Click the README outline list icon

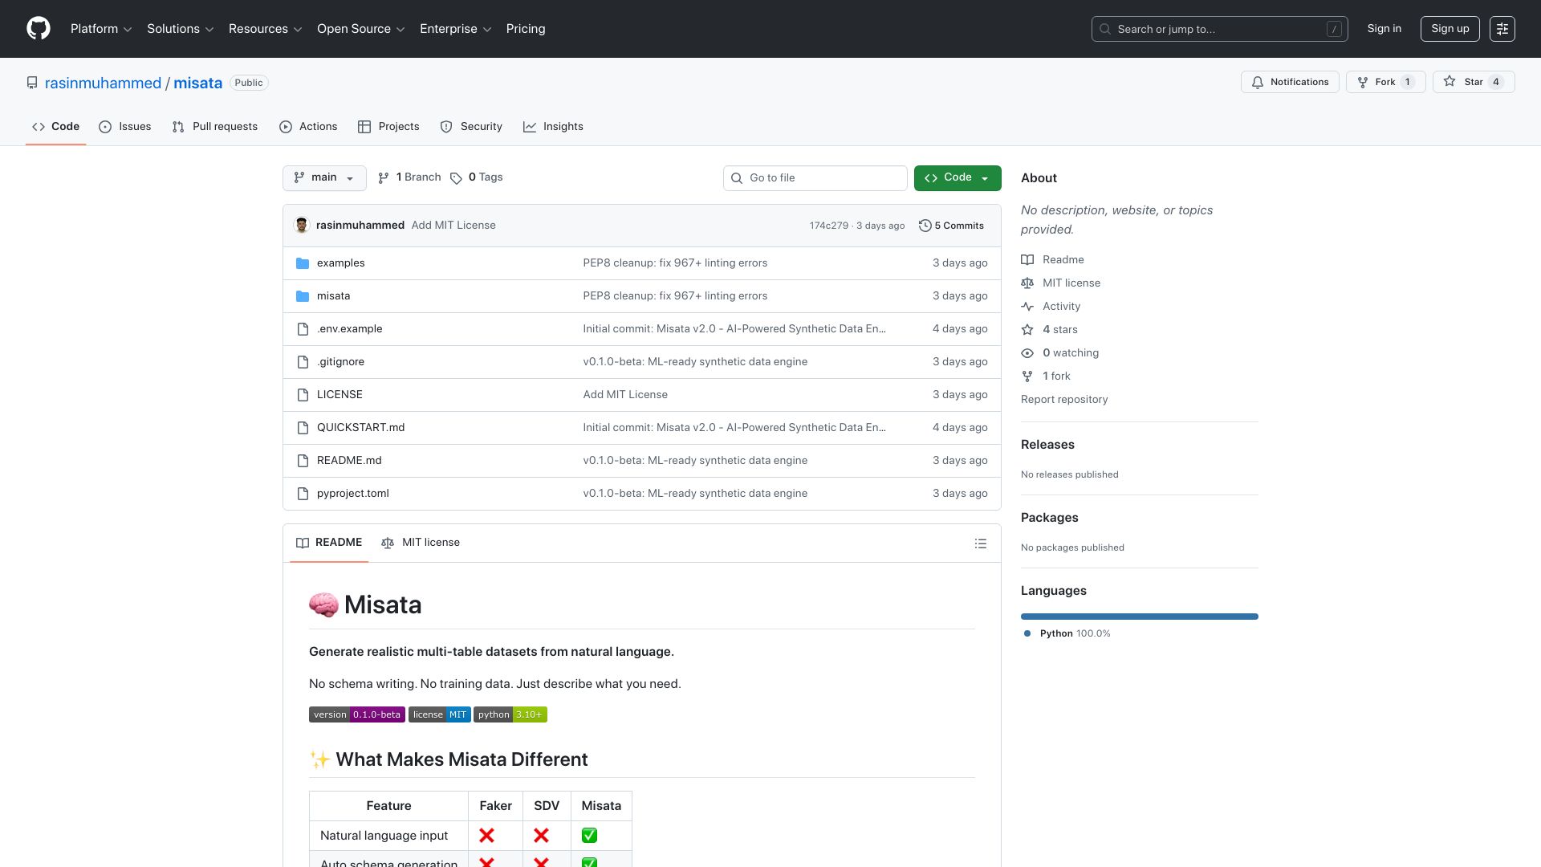point(980,543)
